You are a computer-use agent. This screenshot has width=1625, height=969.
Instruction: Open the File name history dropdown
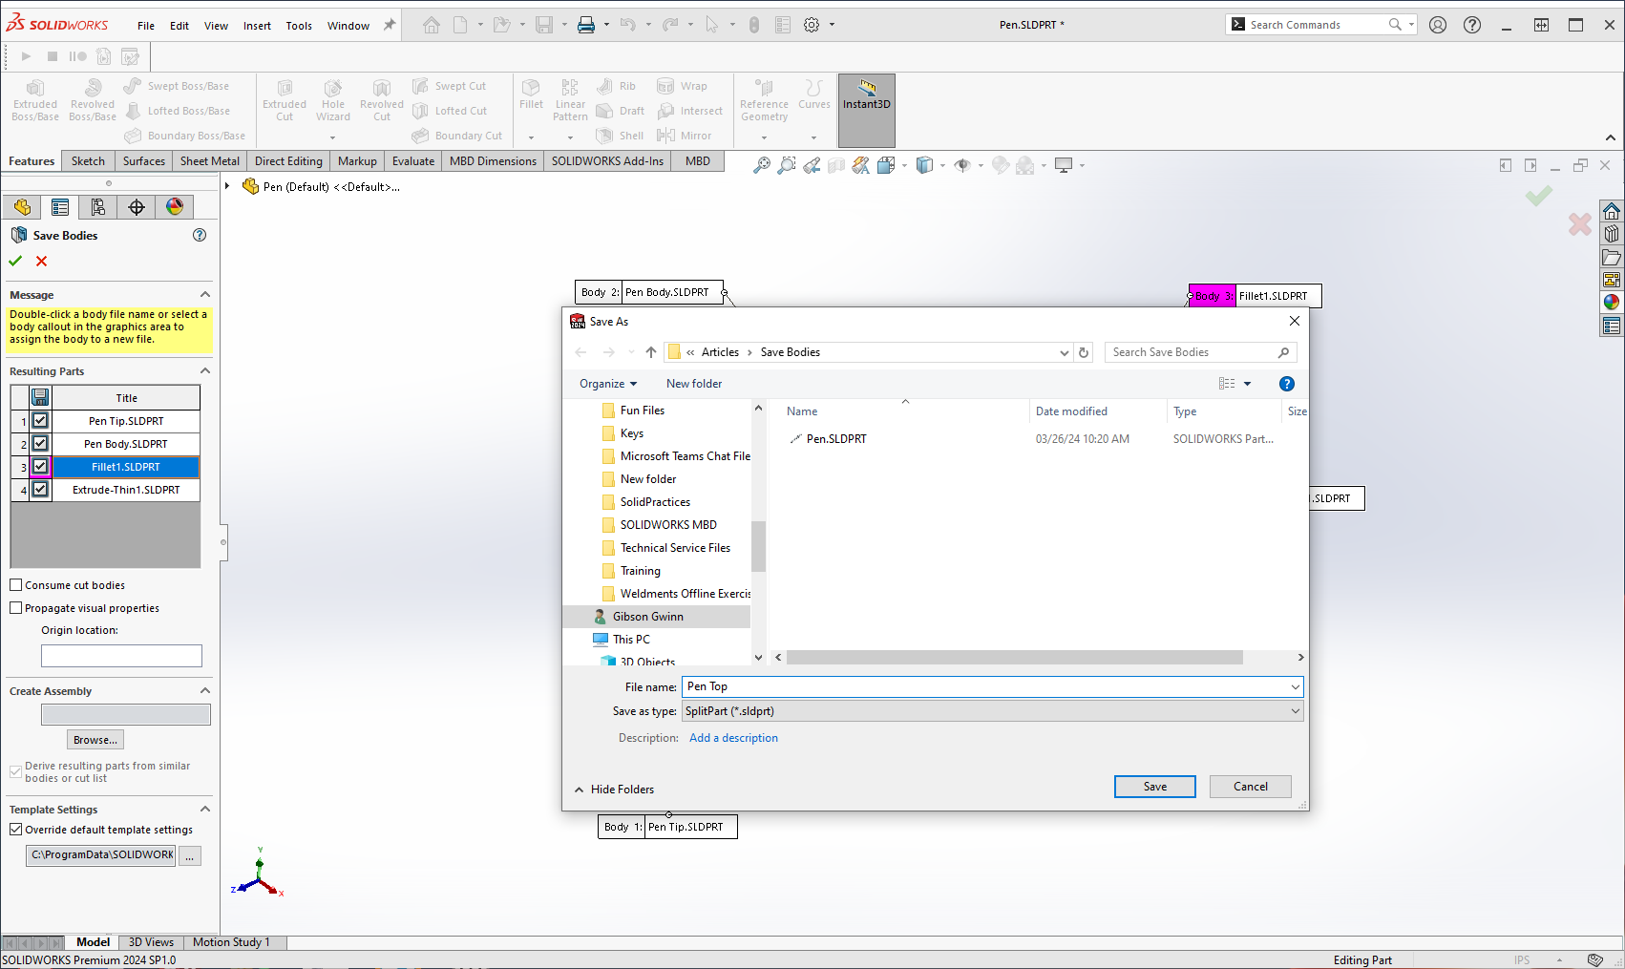pyautogui.click(x=1295, y=686)
